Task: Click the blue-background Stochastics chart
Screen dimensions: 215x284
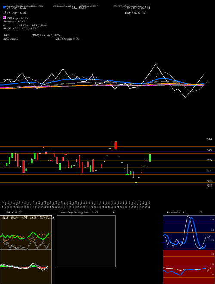Action: 189,232
